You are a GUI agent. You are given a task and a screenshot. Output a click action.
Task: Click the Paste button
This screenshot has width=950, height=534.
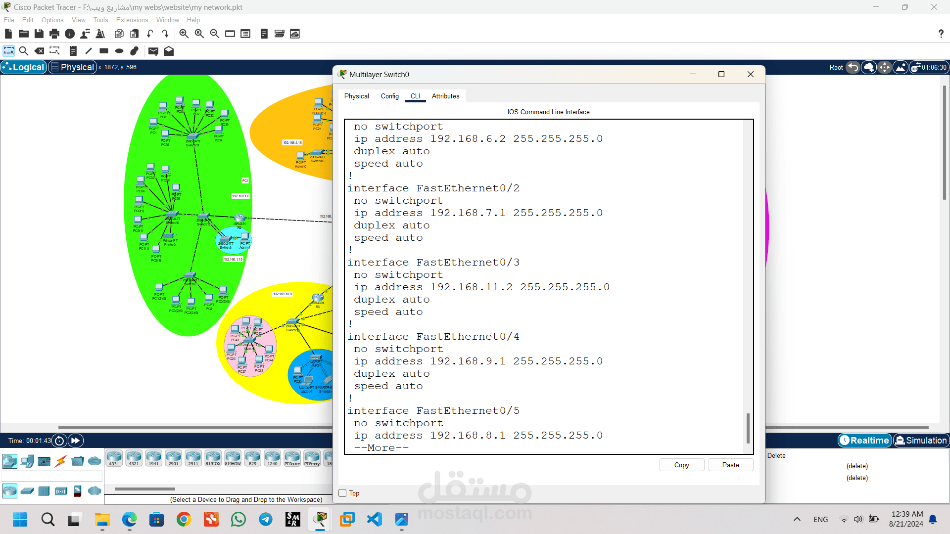pyautogui.click(x=730, y=465)
